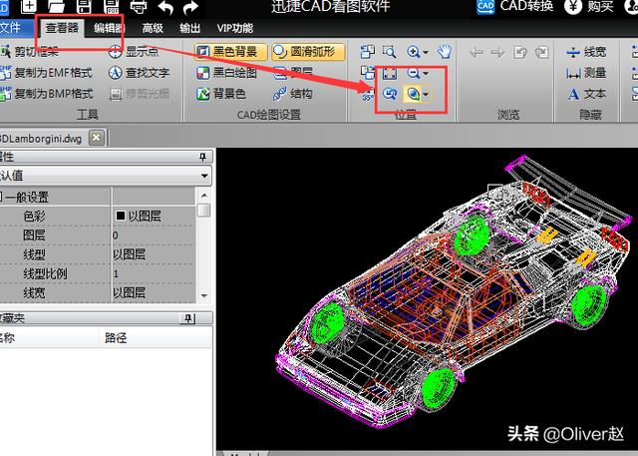The image size is (638, 456).
Task: Switch to the VIP功能 tab
Action: point(235,28)
